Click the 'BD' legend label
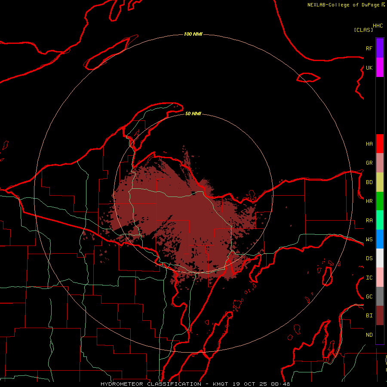The width and height of the screenshot is (387, 387). [369, 182]
